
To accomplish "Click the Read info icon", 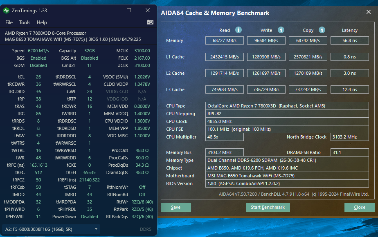I will click(239, 30).
